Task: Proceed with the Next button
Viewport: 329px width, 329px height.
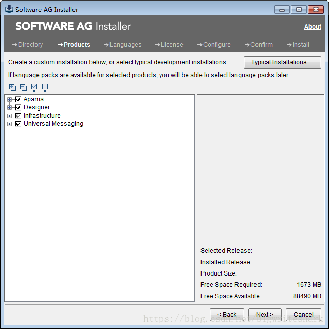Action: 265,315
